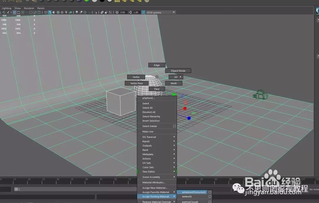Click the exposure value field 0.00

tap(123, 12)
